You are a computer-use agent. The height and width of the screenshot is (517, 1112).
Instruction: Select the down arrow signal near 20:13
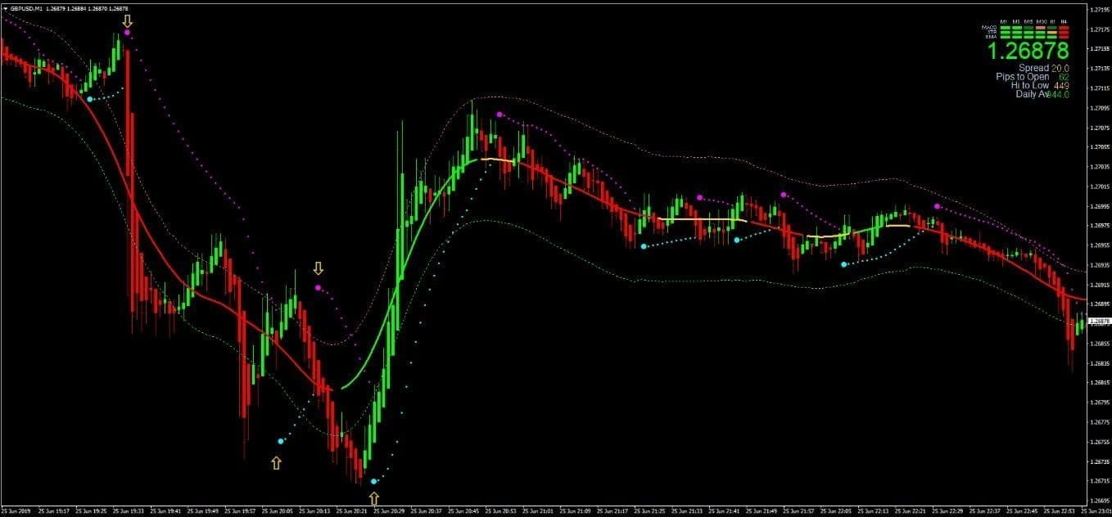(318, 268)
